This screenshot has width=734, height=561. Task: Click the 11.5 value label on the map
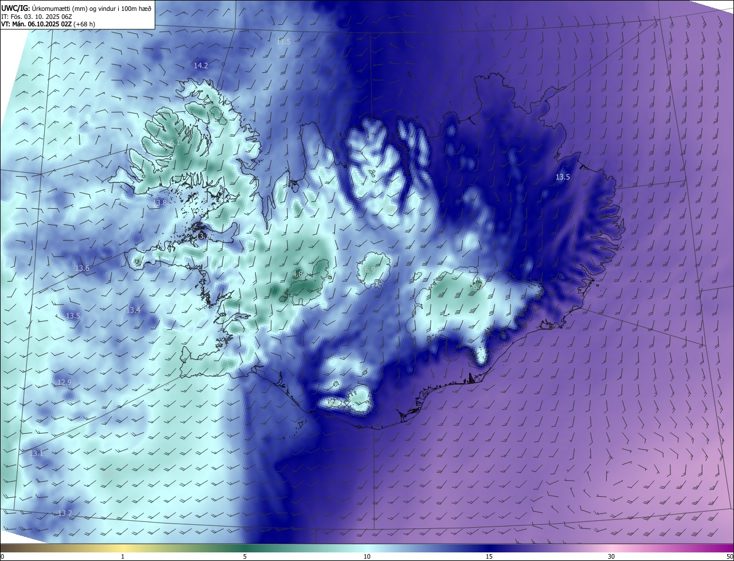pyautogui.click(x=284, y=42)
